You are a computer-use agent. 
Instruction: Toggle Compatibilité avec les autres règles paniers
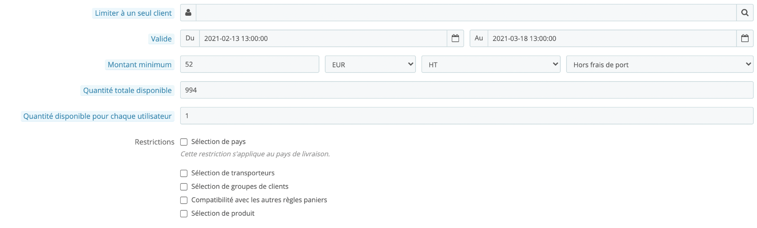[184, 200]
